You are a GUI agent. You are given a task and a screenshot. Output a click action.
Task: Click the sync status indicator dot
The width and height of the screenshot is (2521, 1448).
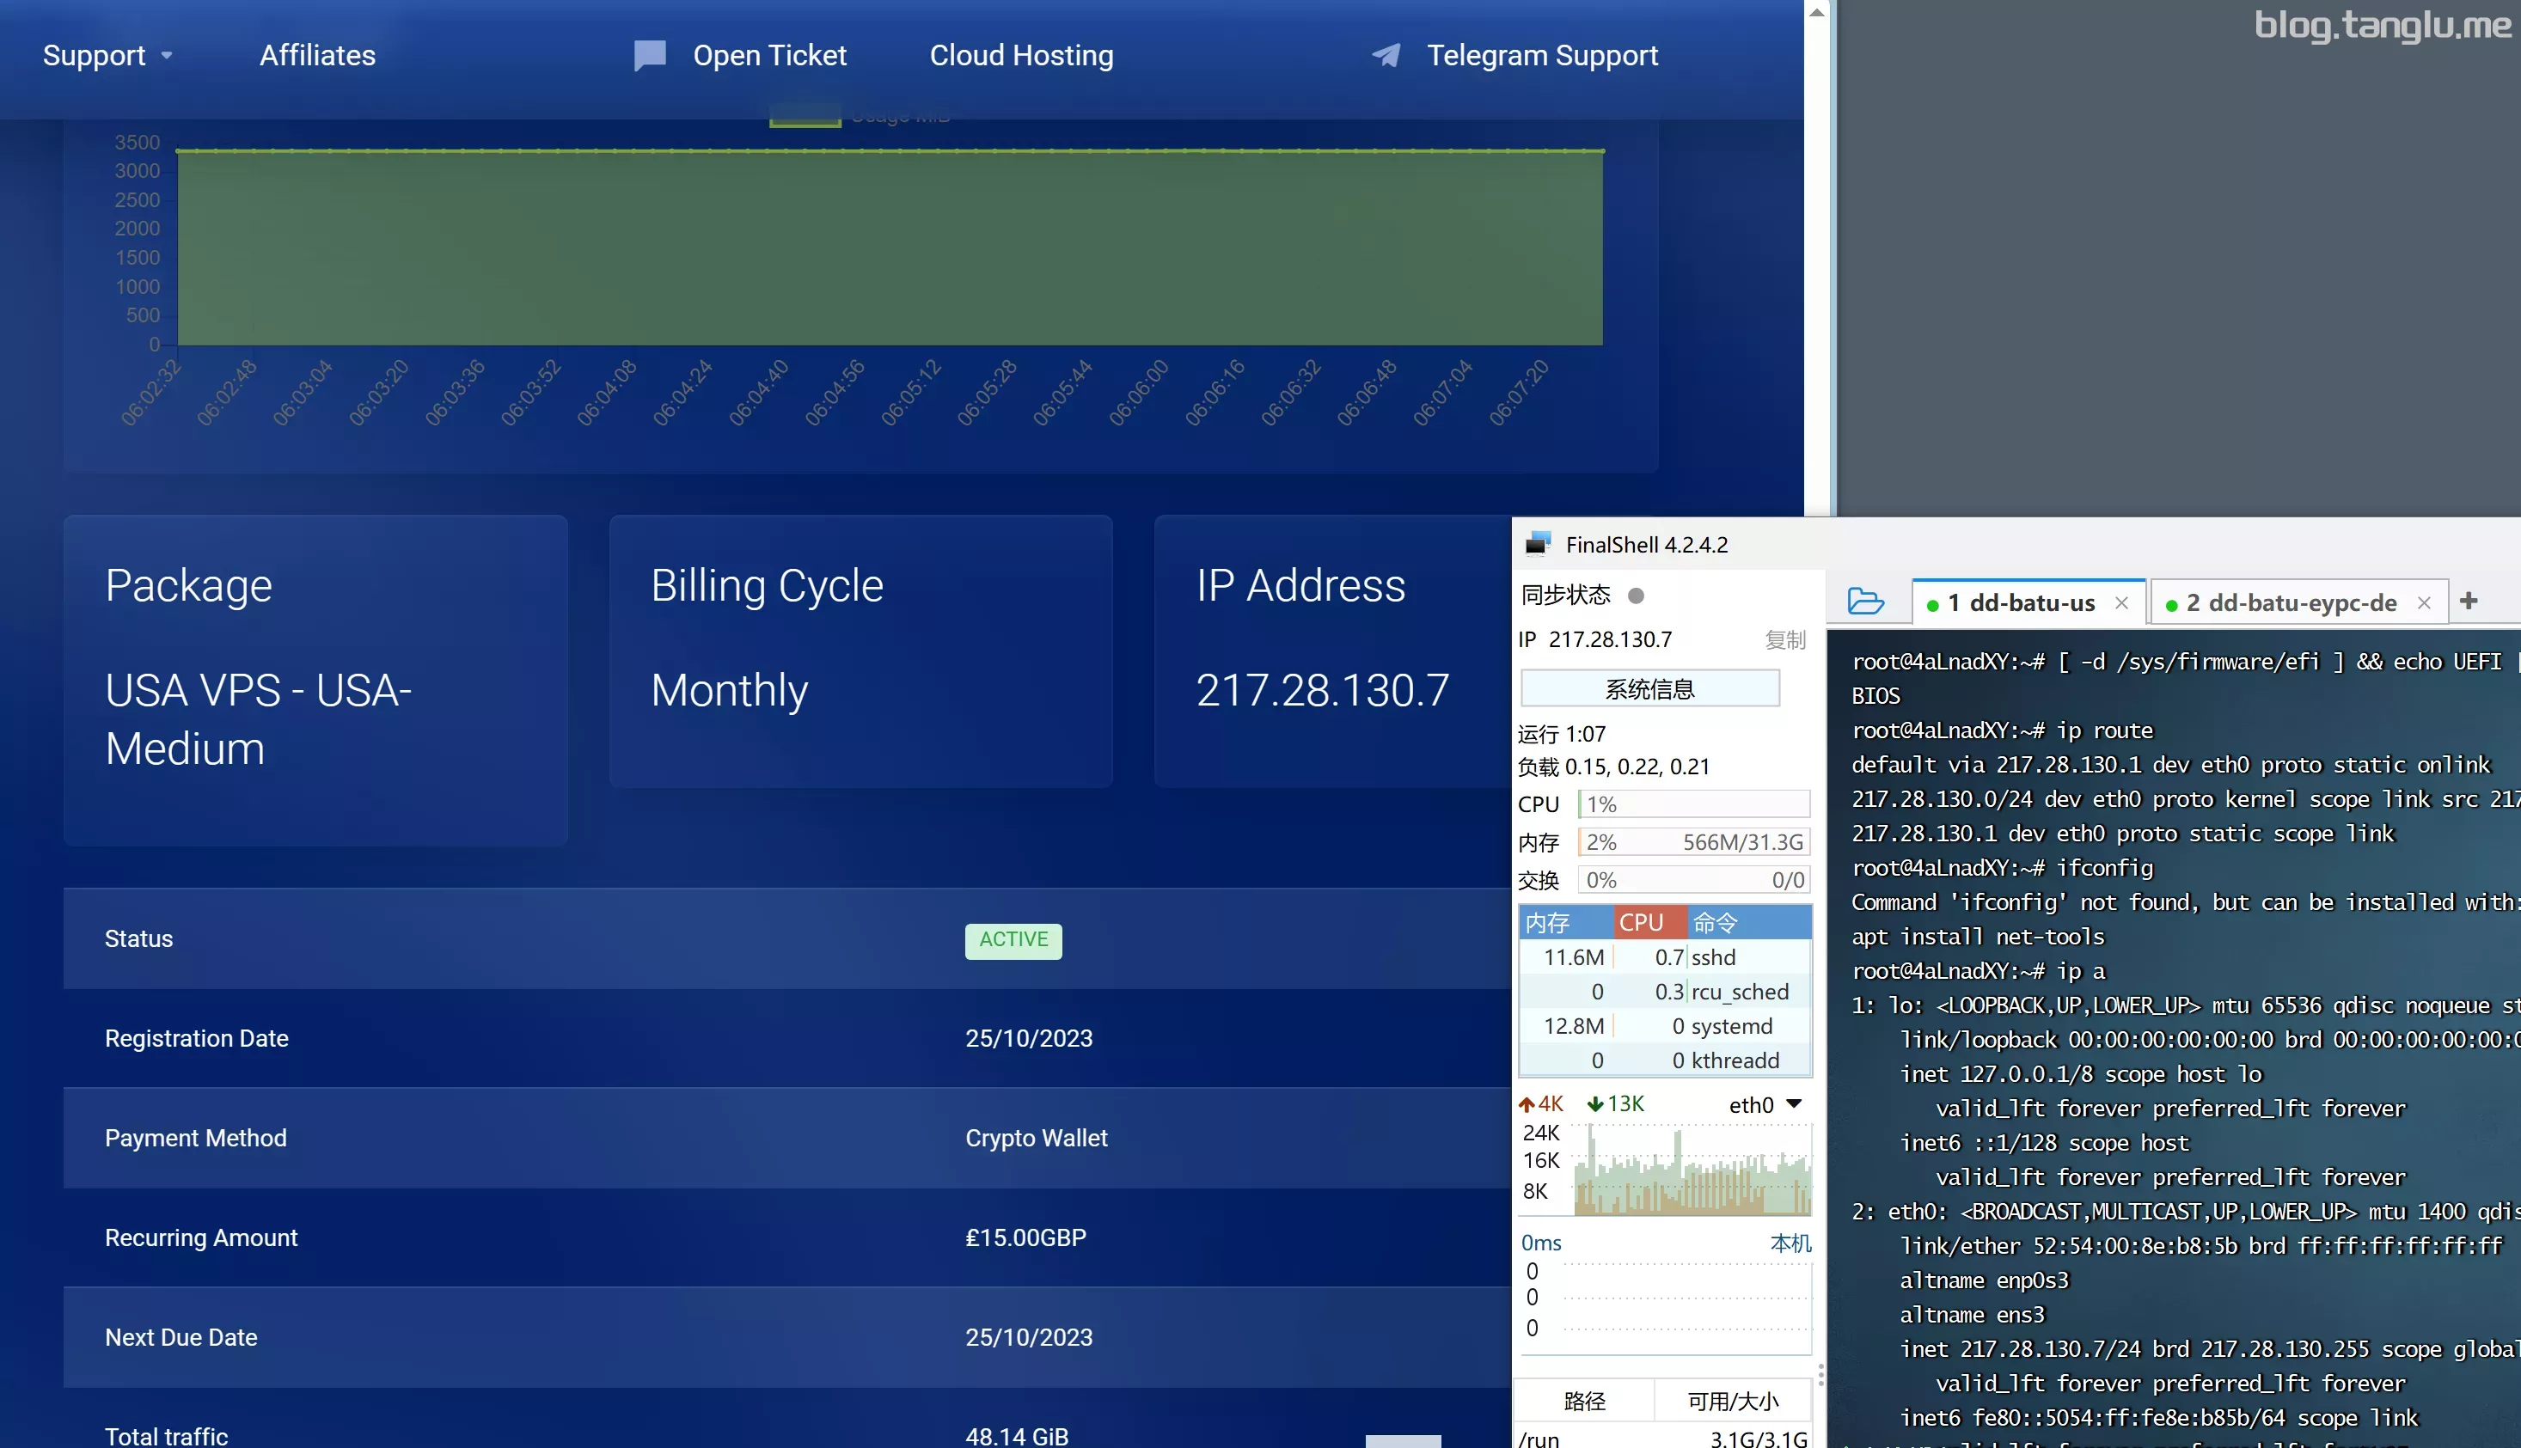pos(1636,596)
